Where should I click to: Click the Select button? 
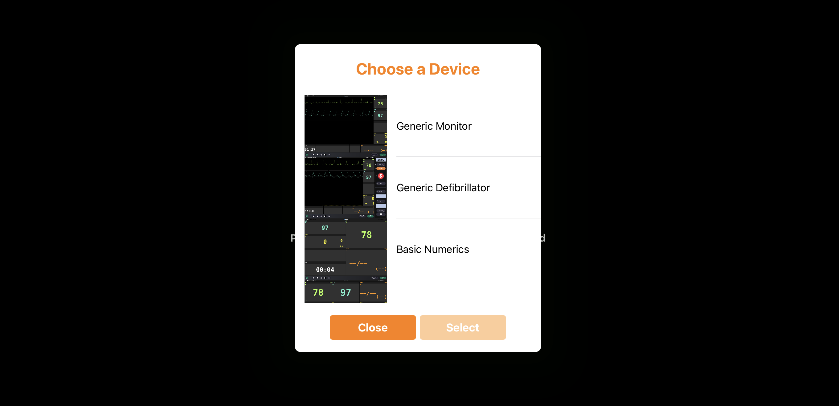(x=462, y=327)
